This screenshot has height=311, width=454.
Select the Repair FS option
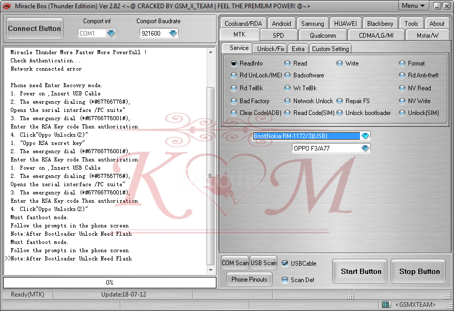[x=339, y=101]
